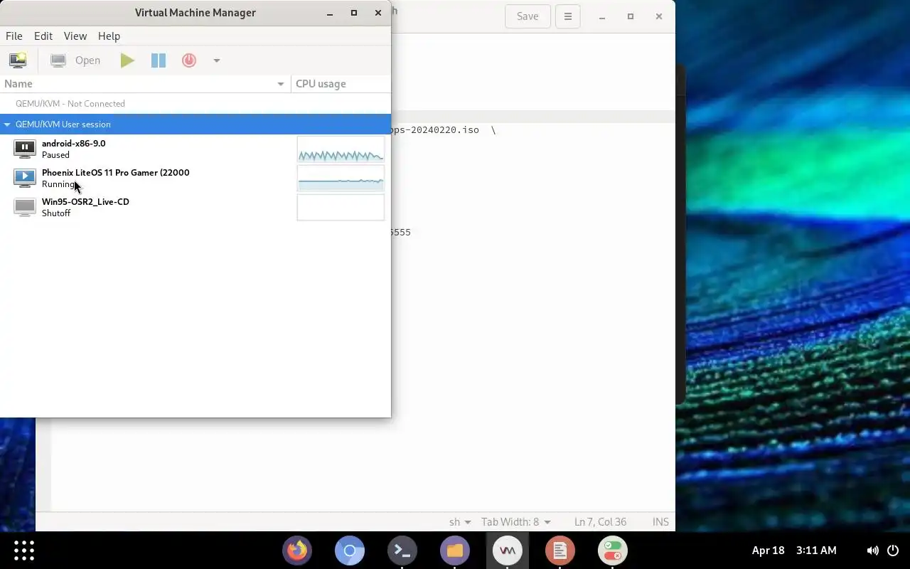
Task: Click the Name column sort arrow
Action: [281, 84]
